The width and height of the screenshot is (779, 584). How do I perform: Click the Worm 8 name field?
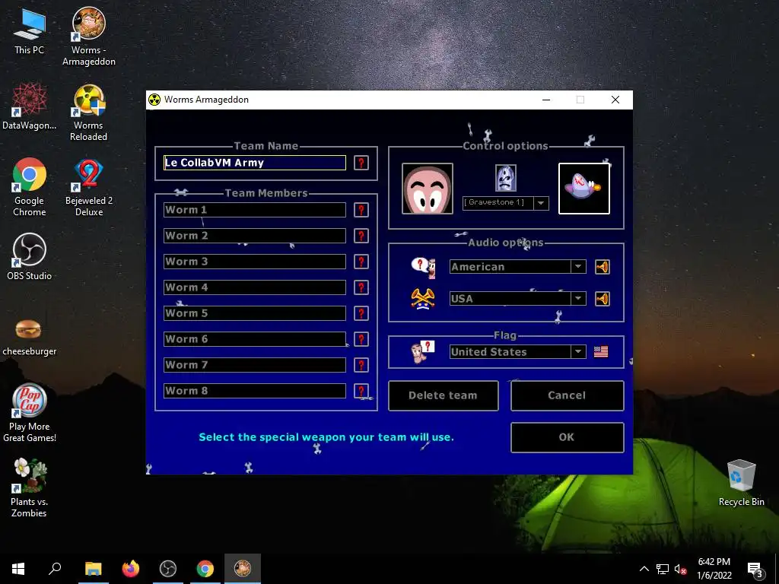tap(255, 390)
